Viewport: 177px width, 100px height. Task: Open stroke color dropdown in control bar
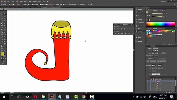tap(15, 4)
